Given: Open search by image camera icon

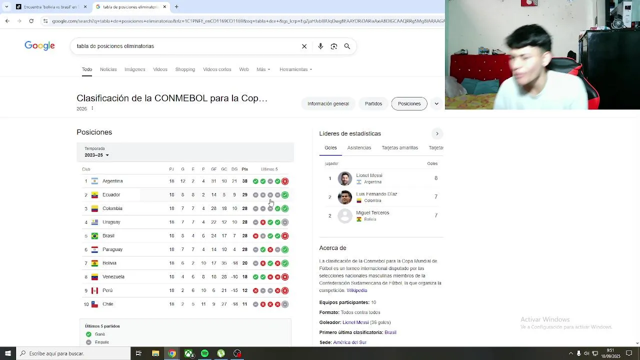Looking at the screenshot, I should [x=334, y=46].
